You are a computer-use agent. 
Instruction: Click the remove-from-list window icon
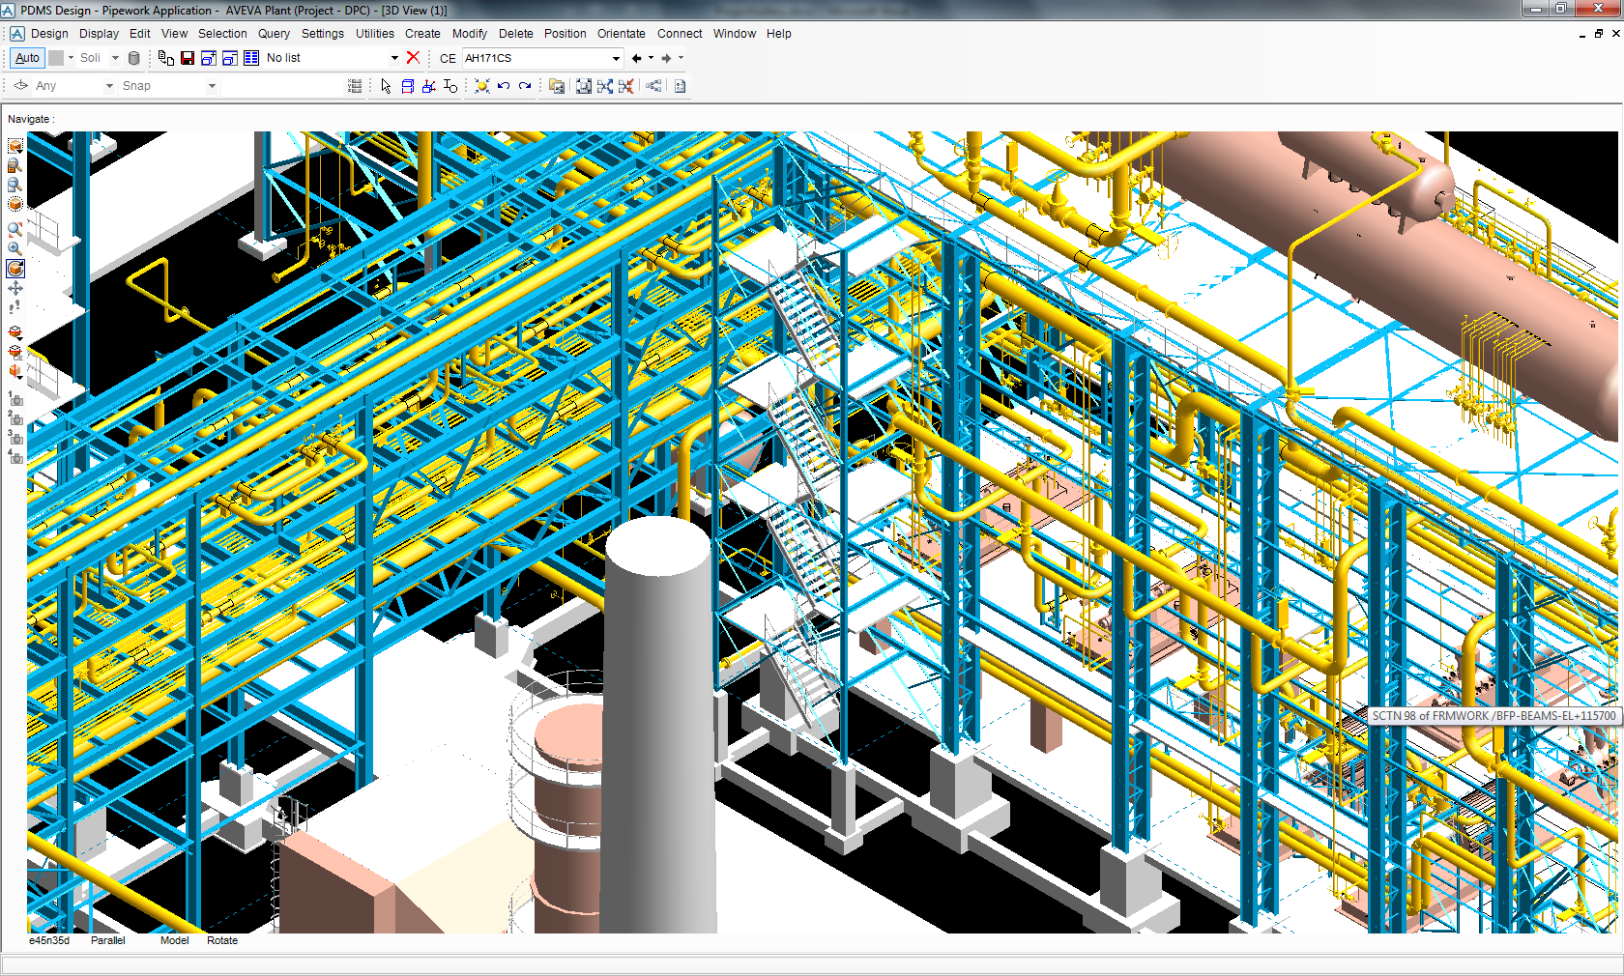point(230,58)
